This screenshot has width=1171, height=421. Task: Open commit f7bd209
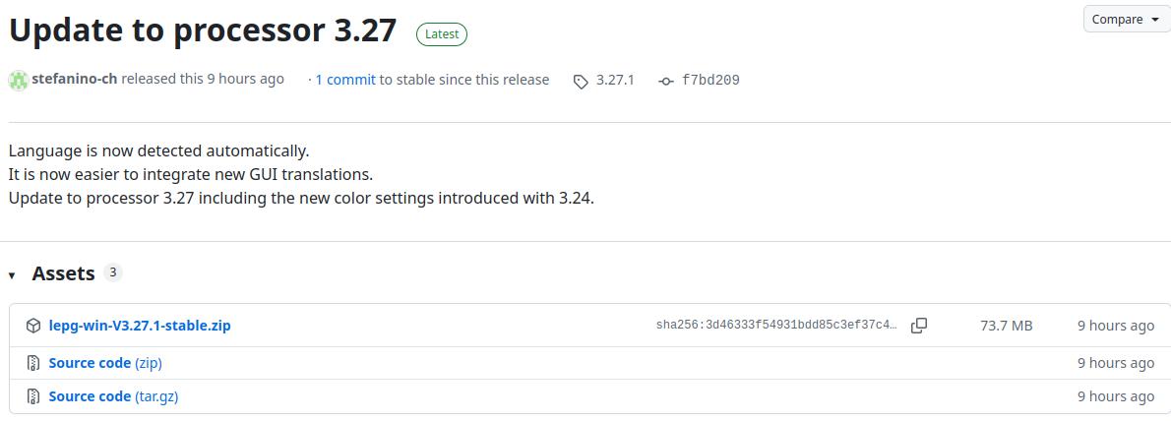coord(710,80)
